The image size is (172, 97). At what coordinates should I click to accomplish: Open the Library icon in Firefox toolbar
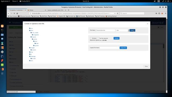point(156,13)
